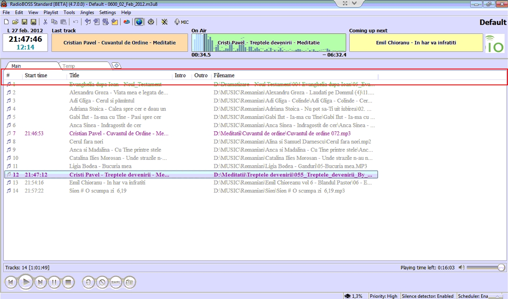Open settings with the gear toolbar icon
This screenshot has height=299, width=508.
[151, 22]
